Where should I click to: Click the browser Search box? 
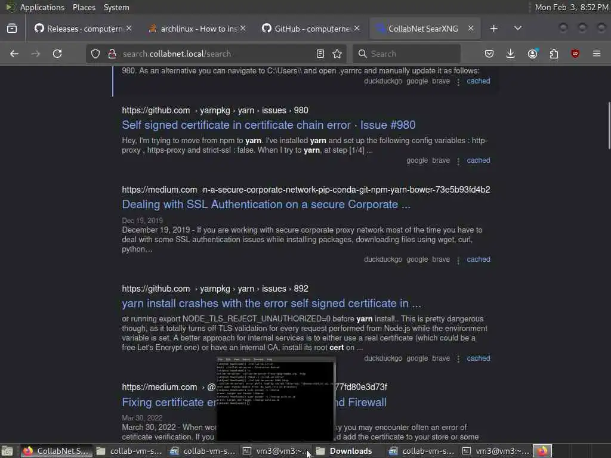(x=406, y=54)
